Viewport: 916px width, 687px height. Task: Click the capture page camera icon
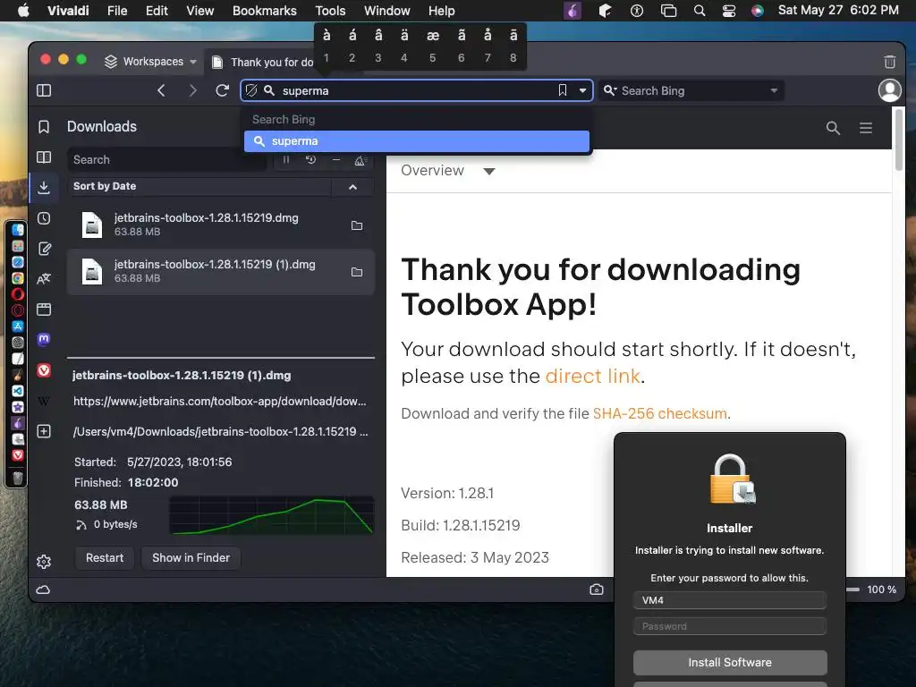[597, 589]
